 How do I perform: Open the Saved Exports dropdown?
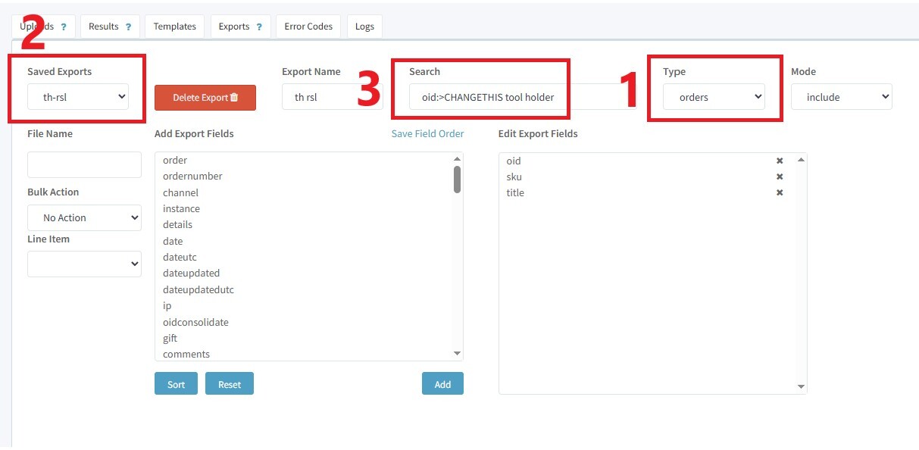[x=78, y=97]
